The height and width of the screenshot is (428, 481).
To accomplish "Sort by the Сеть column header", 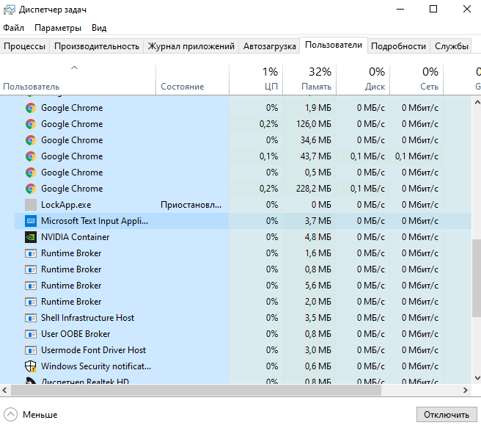I will (416, 79).
